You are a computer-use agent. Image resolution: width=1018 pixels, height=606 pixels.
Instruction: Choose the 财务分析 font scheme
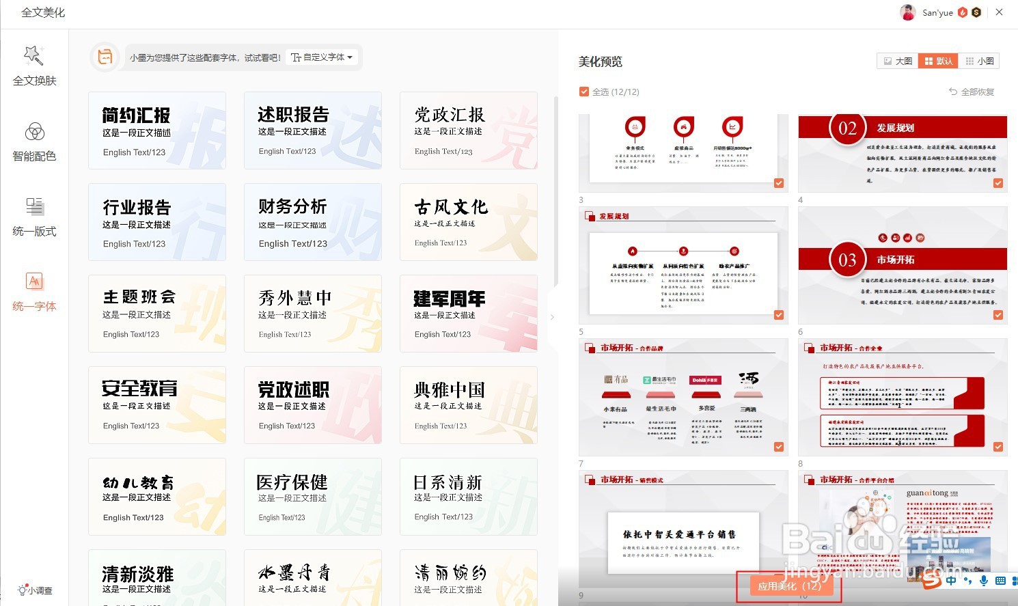pos(313,222)
